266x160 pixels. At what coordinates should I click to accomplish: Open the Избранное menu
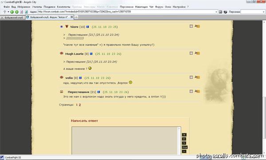(24, 7)
